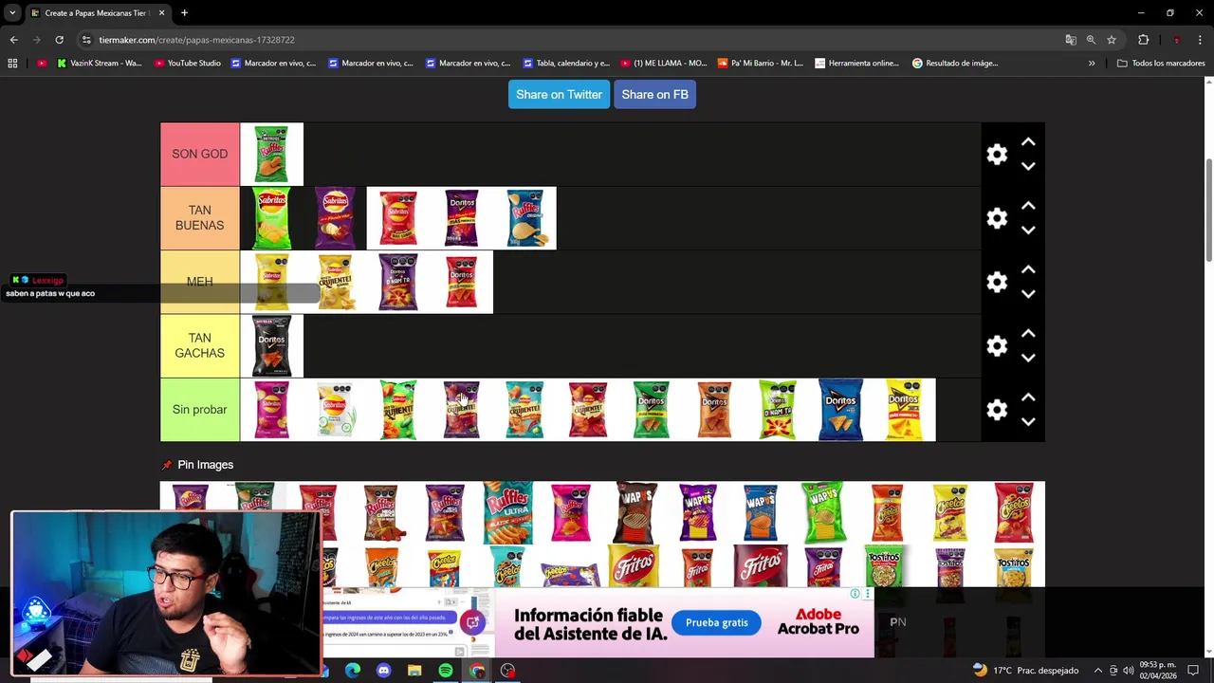The height and width of the screenshot is (683, 1214).
Task: Click the Pin Images label
Action: pyautogui.click(x=205, y=465)
